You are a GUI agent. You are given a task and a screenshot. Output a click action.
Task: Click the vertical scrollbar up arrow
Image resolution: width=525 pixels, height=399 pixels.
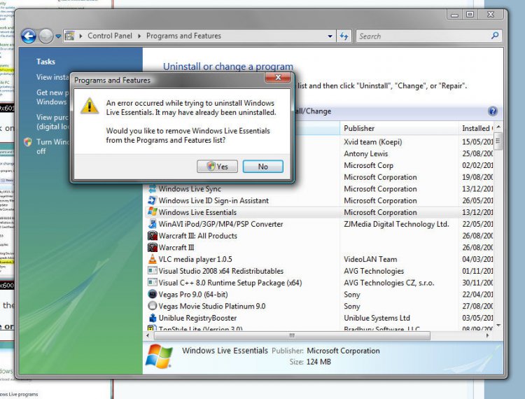498,127
